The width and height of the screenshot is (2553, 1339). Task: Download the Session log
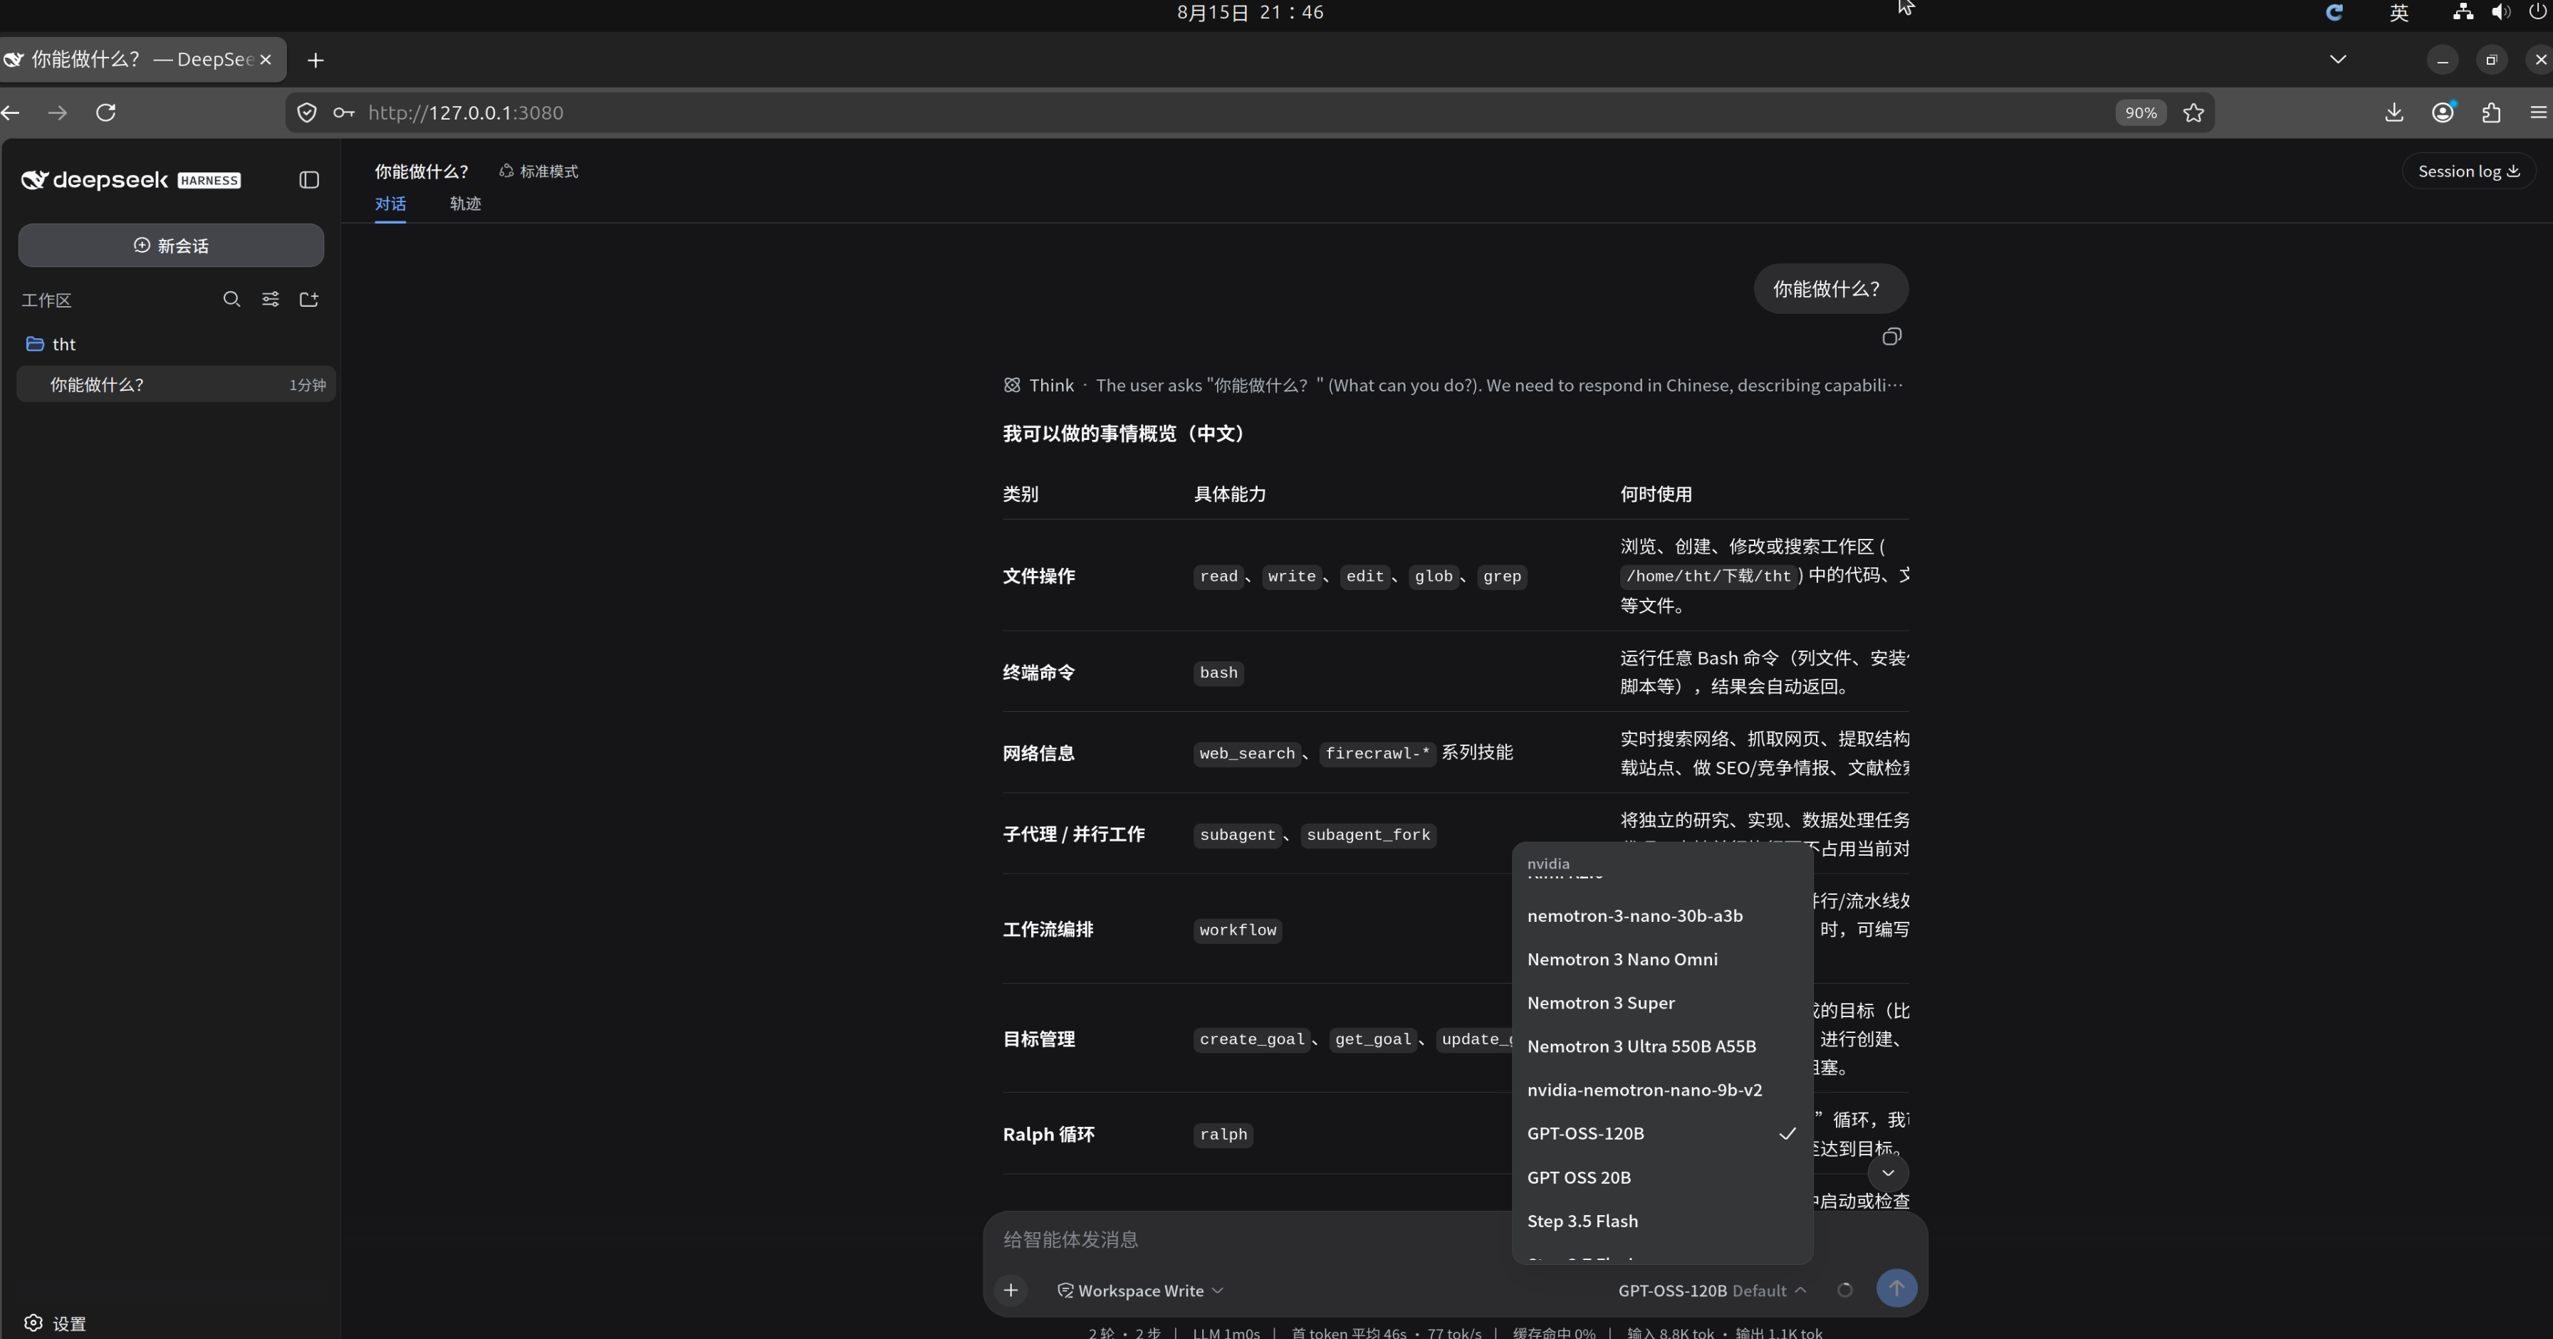pyautogui.click(x=2469, y=172)
